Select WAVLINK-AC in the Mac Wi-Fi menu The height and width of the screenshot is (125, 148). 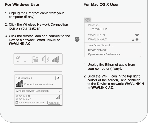click(x=97, y=39)
